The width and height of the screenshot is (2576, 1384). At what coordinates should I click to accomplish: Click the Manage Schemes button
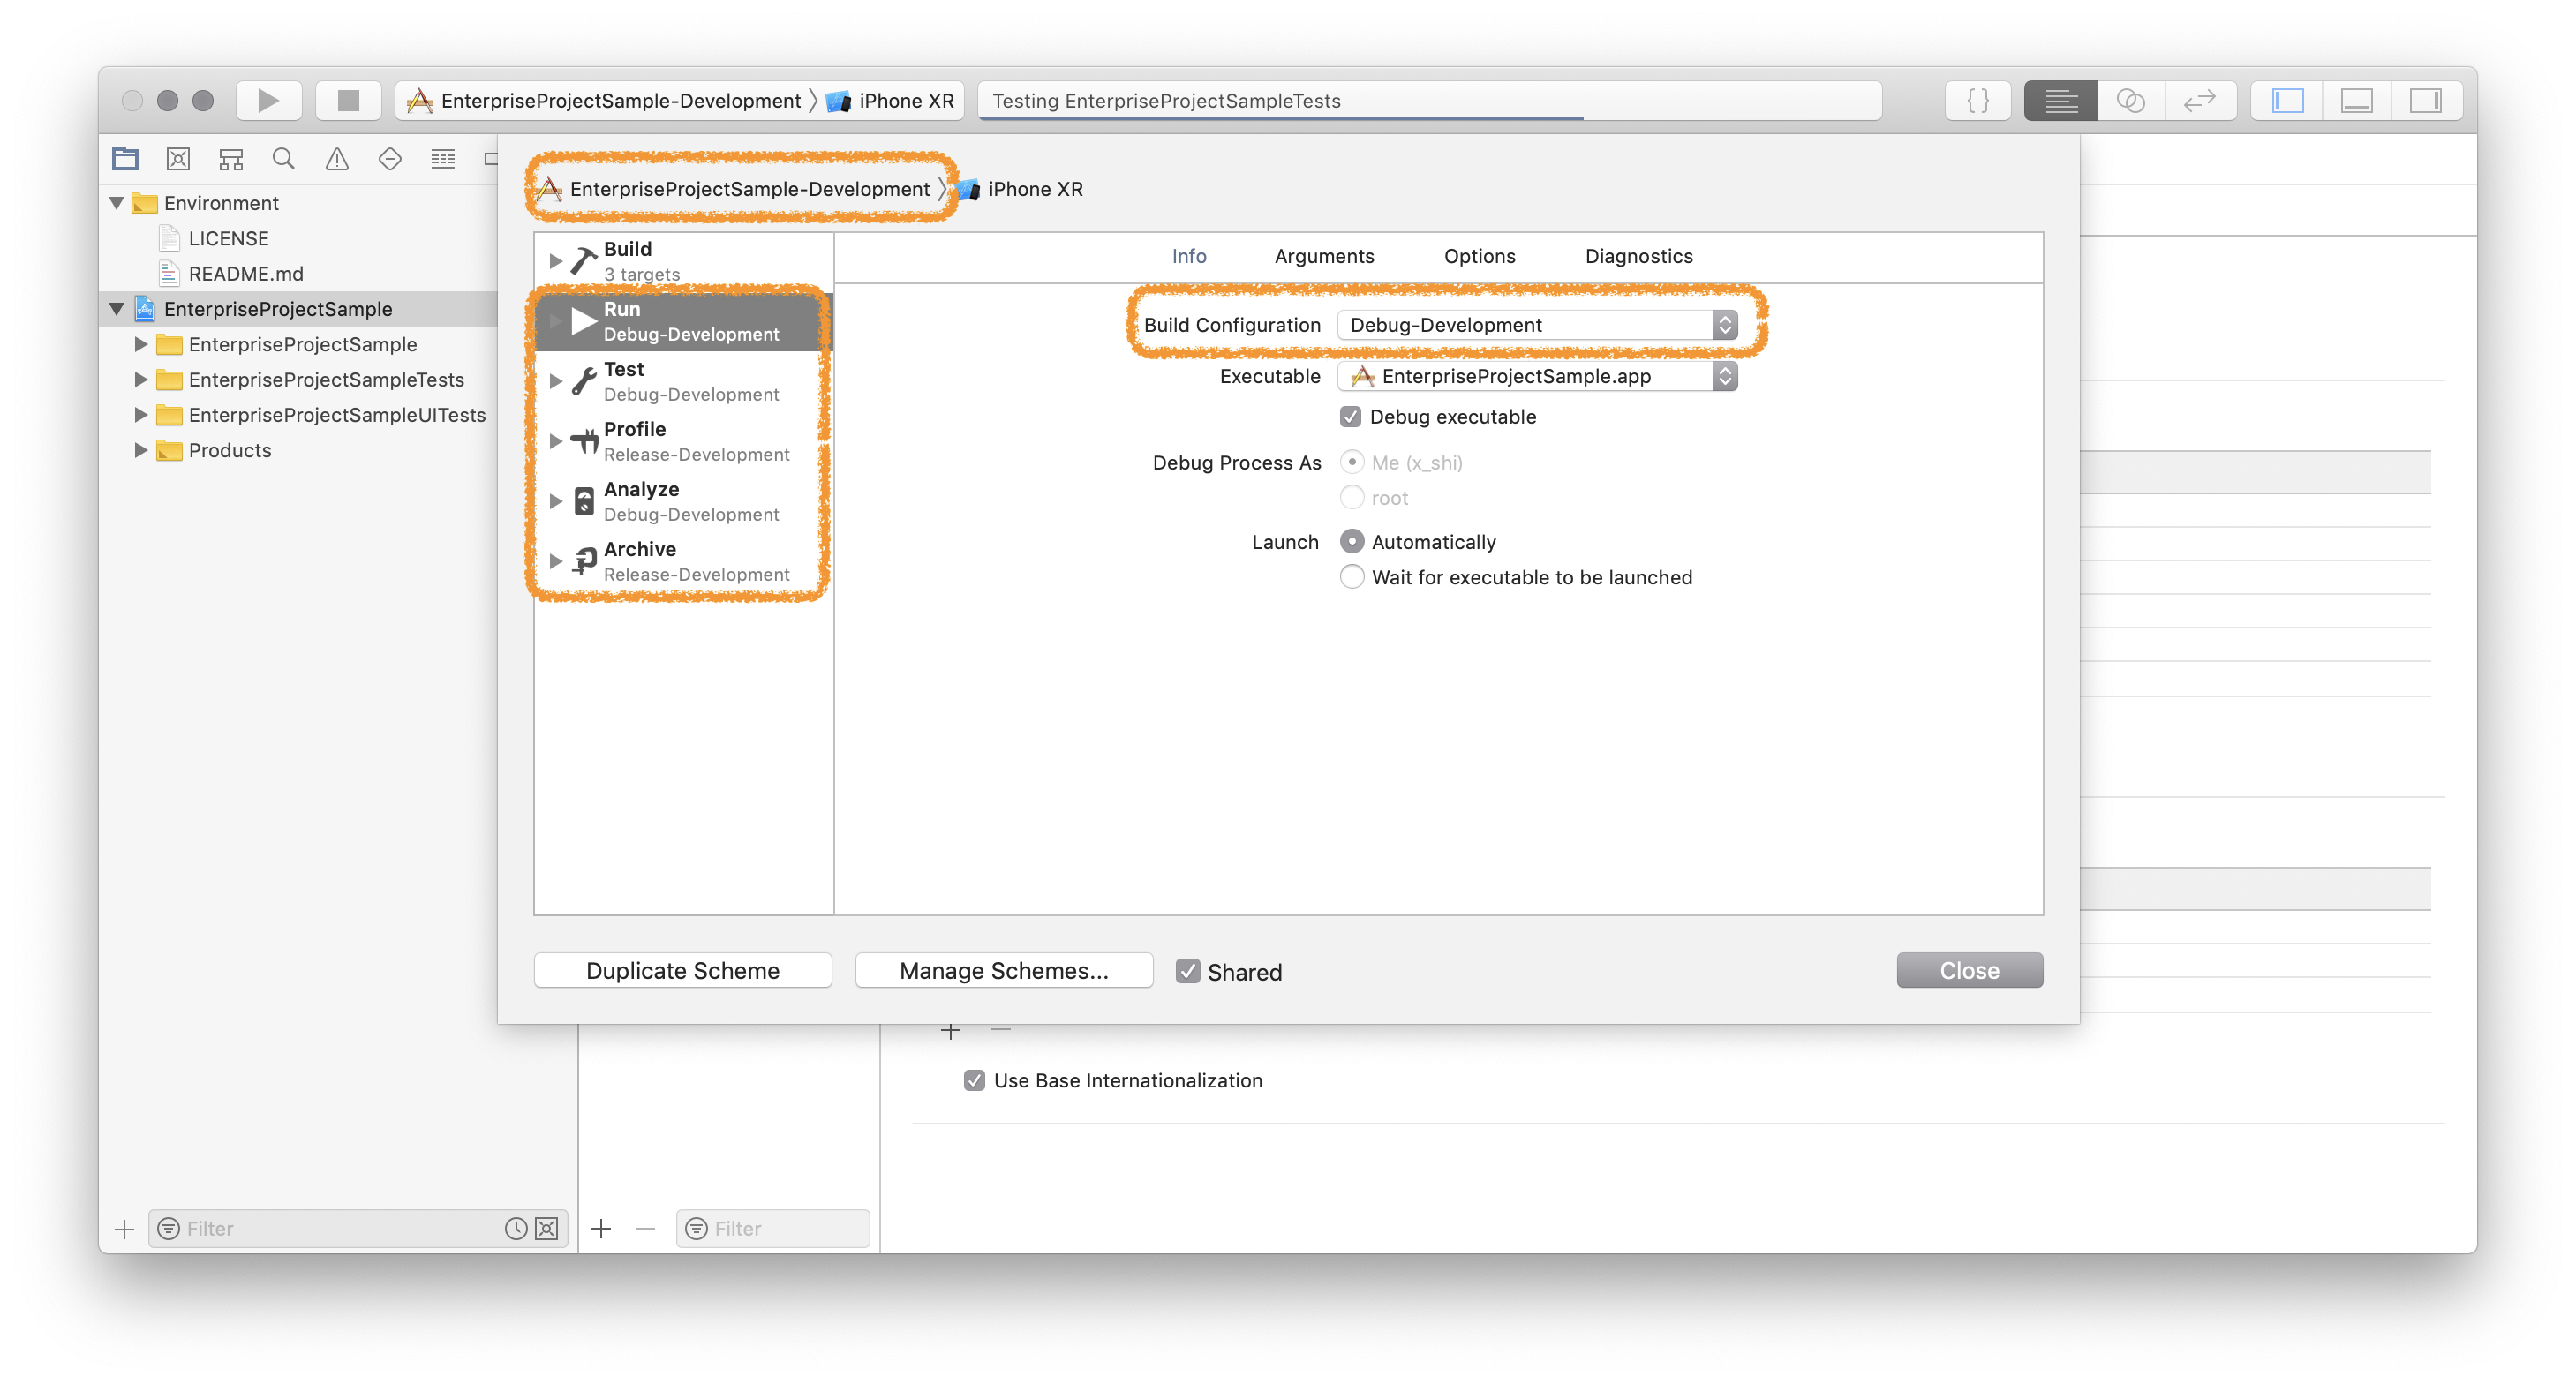(x=1004, y=970)
